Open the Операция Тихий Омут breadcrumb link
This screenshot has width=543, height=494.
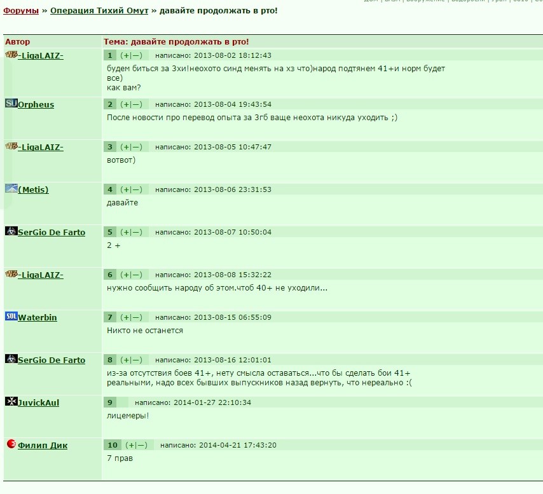pos(99,11)
